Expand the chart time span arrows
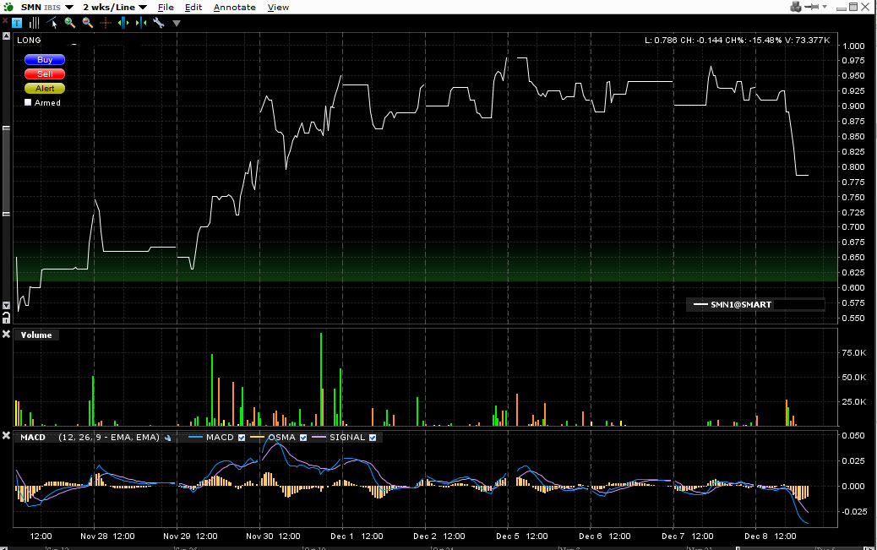Image resolution: width=877 pixels, height=550 pixels. click(x=123, y=23)
